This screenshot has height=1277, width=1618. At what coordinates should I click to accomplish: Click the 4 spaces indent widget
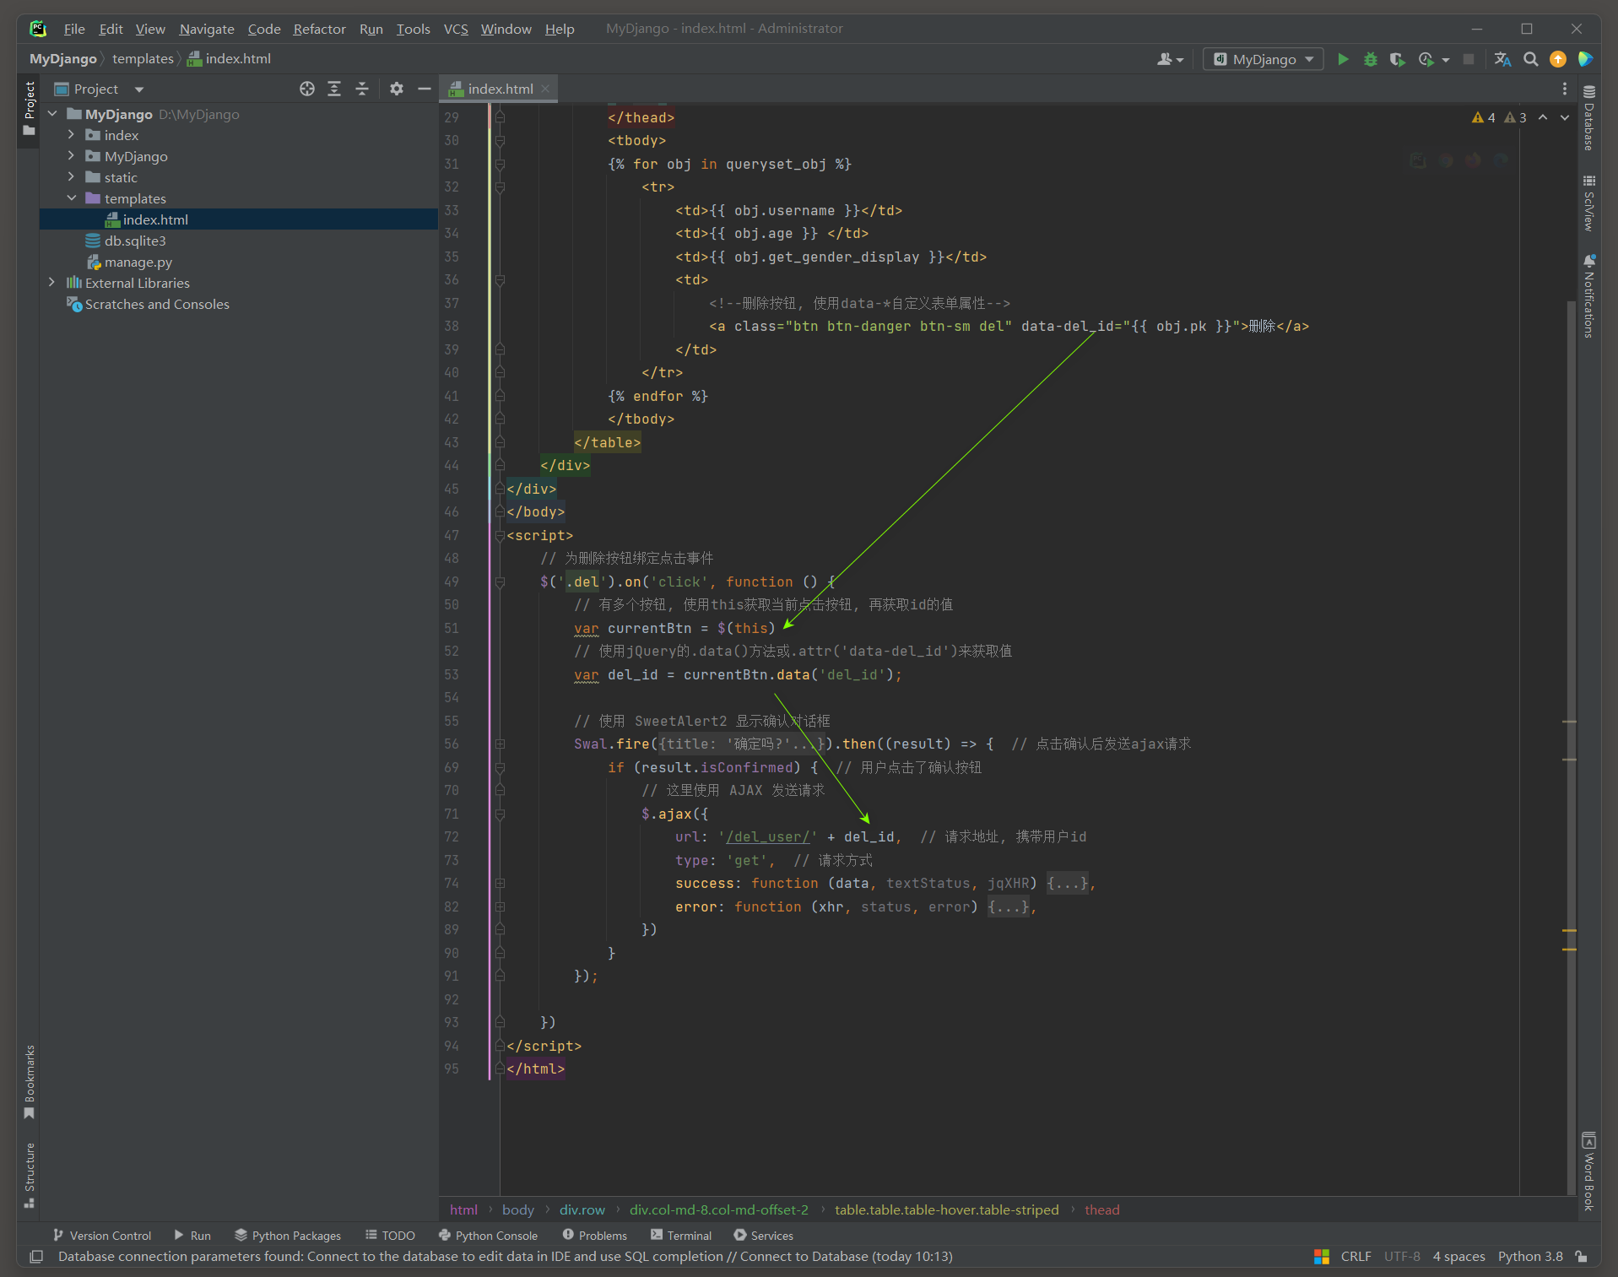1458,1257
